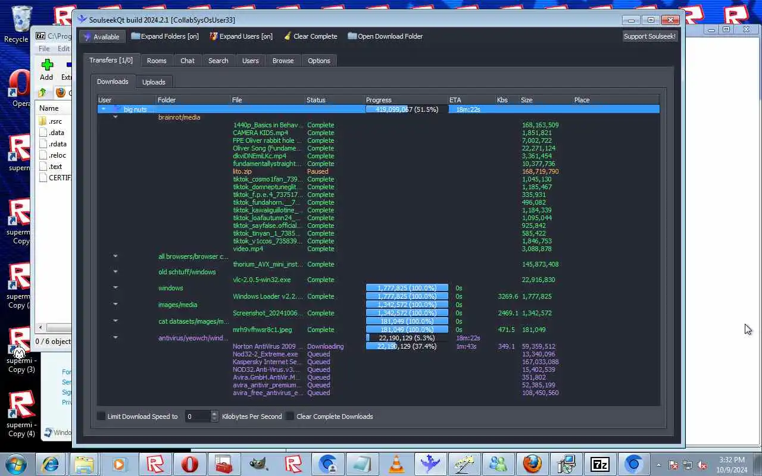Screen dimensions: 762x476
Task: Select the thorium_AVX_mini_inst... file
Action: [268, 264]
